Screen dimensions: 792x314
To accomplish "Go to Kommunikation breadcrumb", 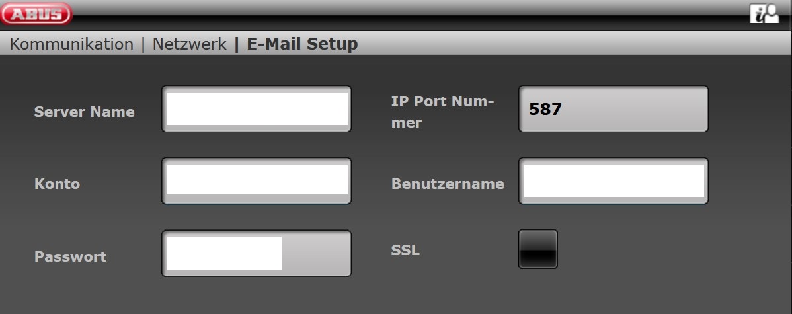I will [x=71, y=44].
